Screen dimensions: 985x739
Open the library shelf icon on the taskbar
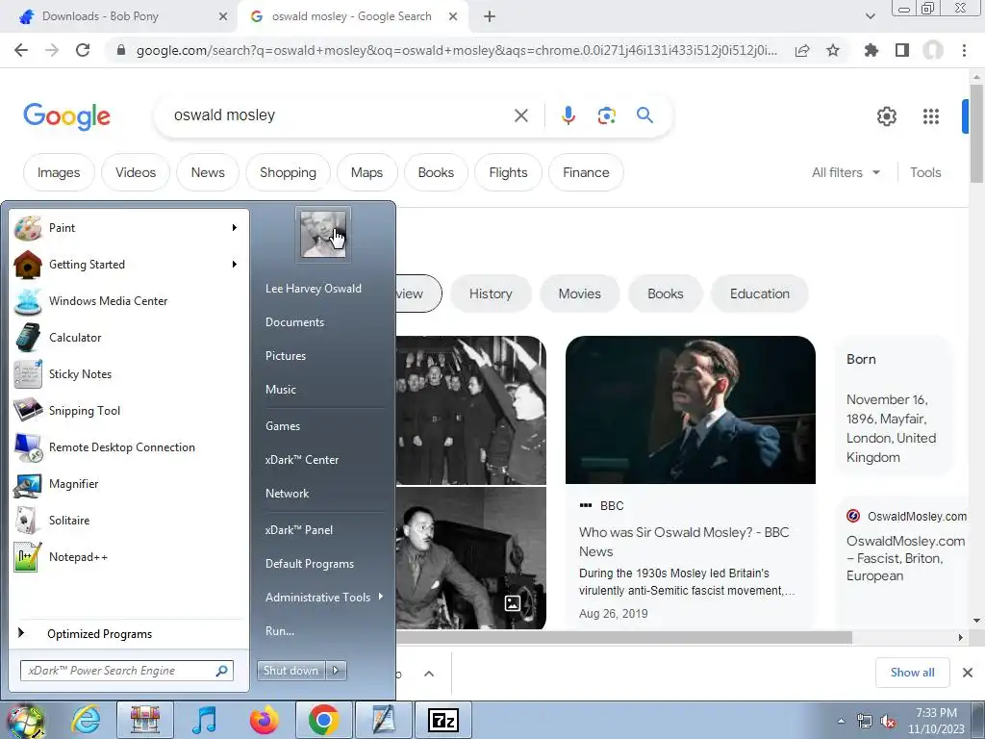(x=145, y=720)
